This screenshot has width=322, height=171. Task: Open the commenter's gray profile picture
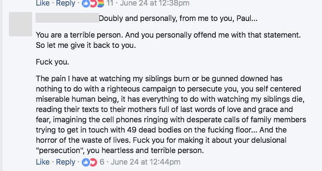point(21,24)
